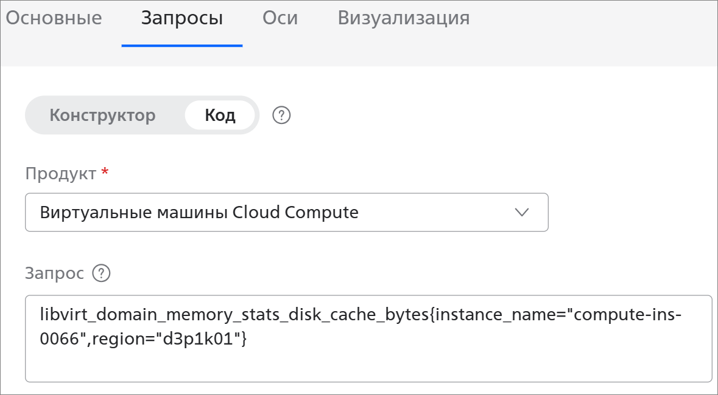Screen dimensions: 718x395
Task: Switch to Конструктор mode
Action: pyautogui.click(x=102, y=115)
